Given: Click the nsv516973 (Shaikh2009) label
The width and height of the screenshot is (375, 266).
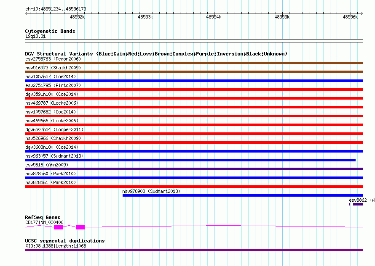Looking at the screenshot, I should [53, 68].
